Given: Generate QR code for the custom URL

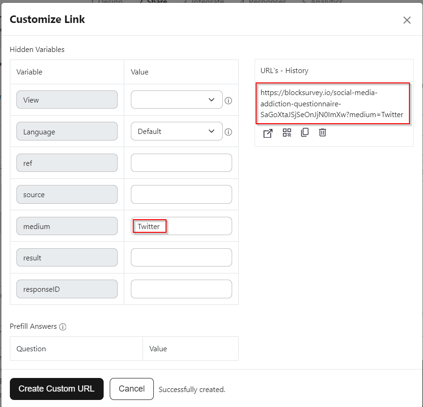Looking at the screenshot, I should tap(287, 133).
